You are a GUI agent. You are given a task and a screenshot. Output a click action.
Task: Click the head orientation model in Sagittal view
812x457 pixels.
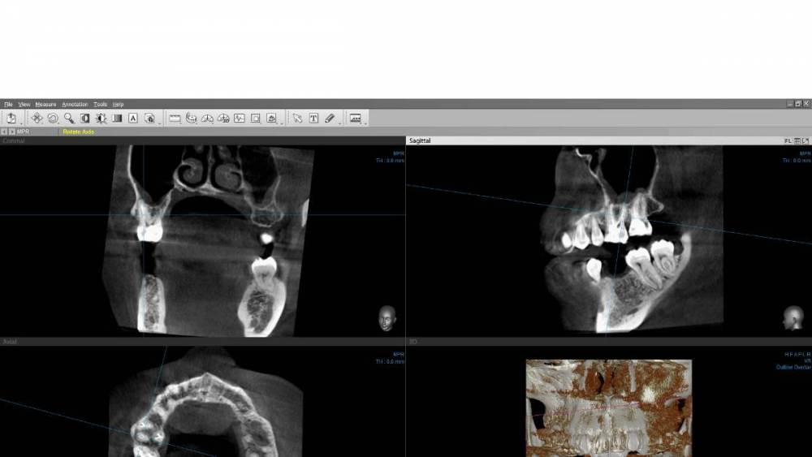[793, 317]
